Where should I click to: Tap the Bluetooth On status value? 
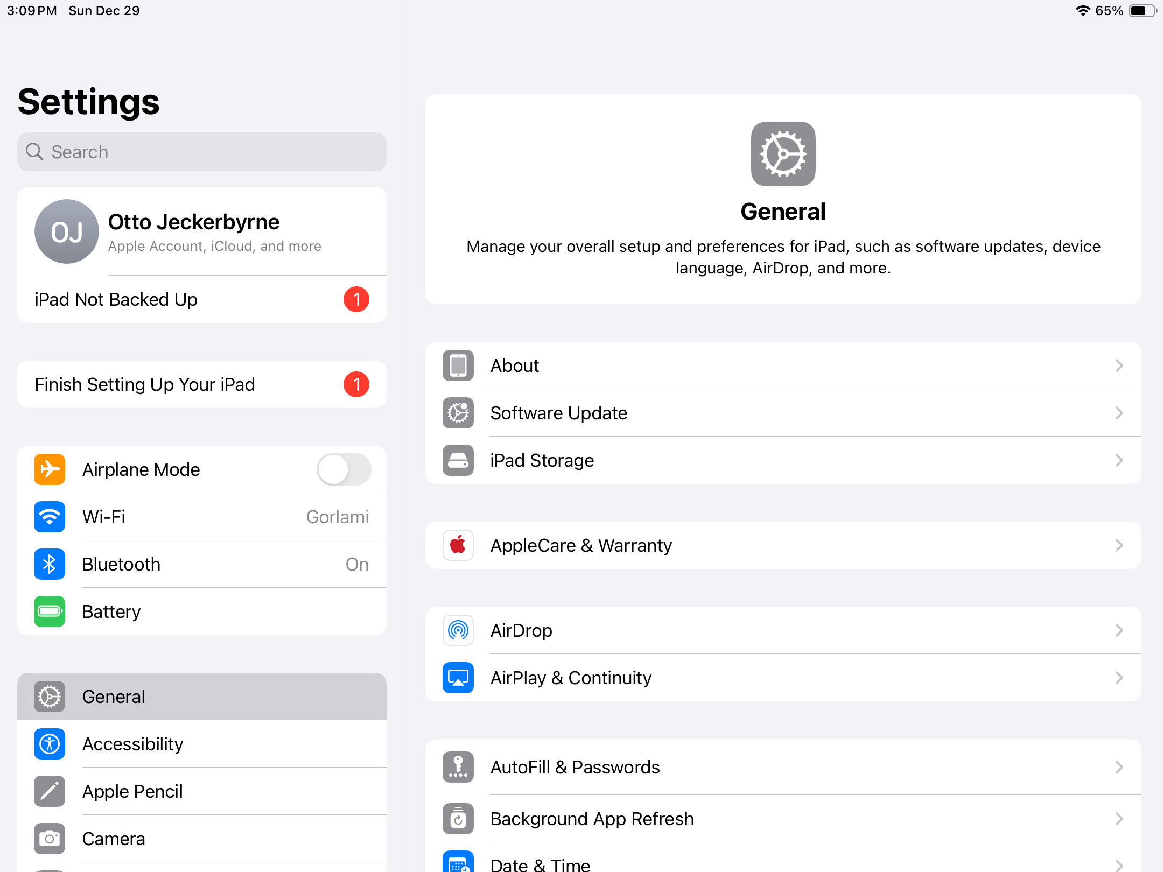point(357,564)
